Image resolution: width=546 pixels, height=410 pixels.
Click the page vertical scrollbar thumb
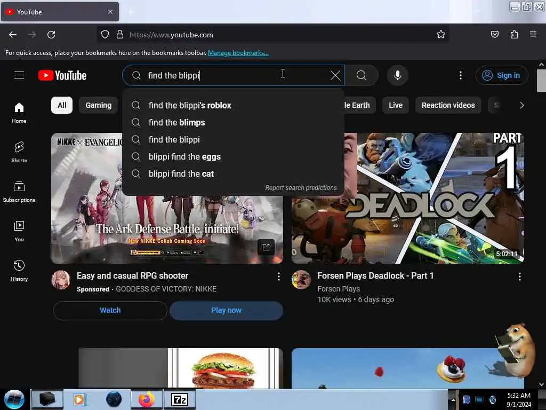tap(541, 81)
